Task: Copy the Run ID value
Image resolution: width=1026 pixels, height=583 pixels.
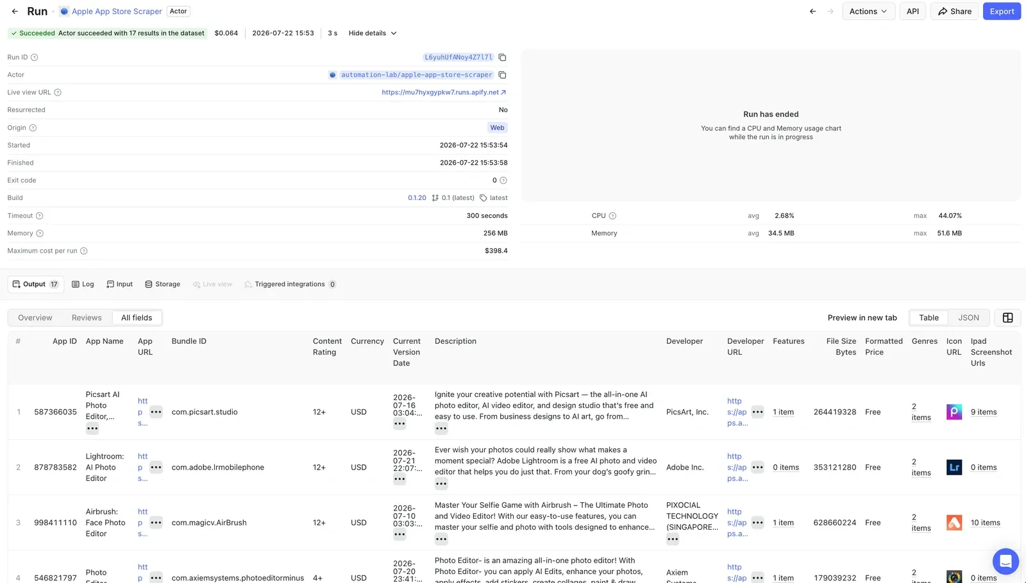Action: 502,57
